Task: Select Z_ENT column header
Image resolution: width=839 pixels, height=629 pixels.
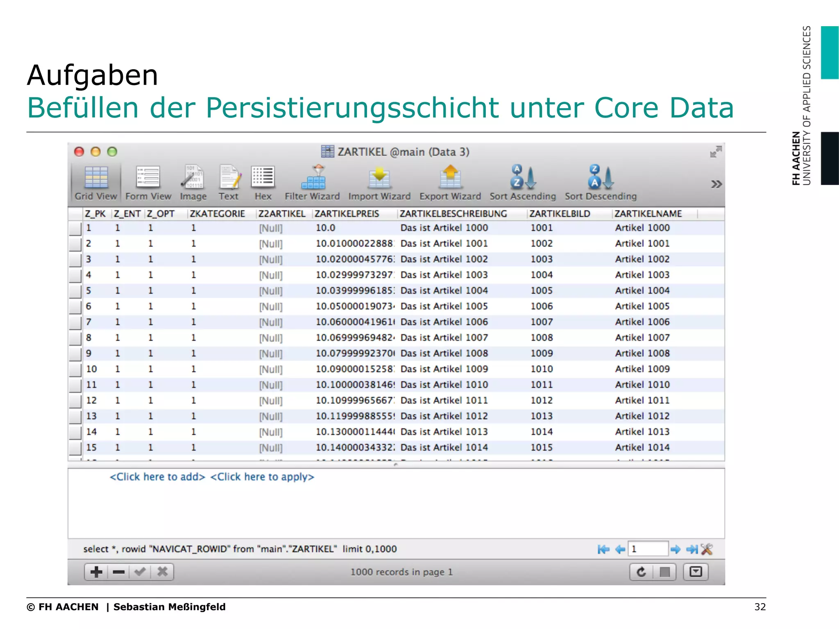Action: tap(127, 214)
